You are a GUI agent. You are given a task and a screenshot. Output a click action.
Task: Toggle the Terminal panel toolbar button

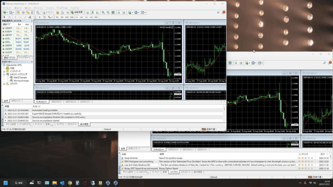33,13
